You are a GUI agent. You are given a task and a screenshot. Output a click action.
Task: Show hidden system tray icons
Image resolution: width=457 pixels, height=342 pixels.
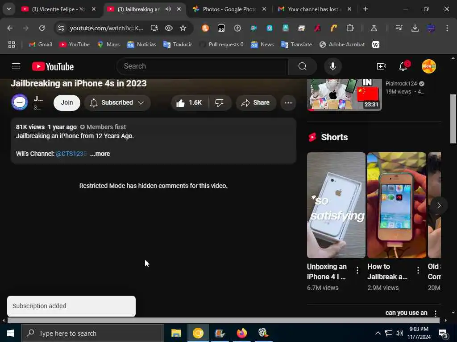(378, 333)
